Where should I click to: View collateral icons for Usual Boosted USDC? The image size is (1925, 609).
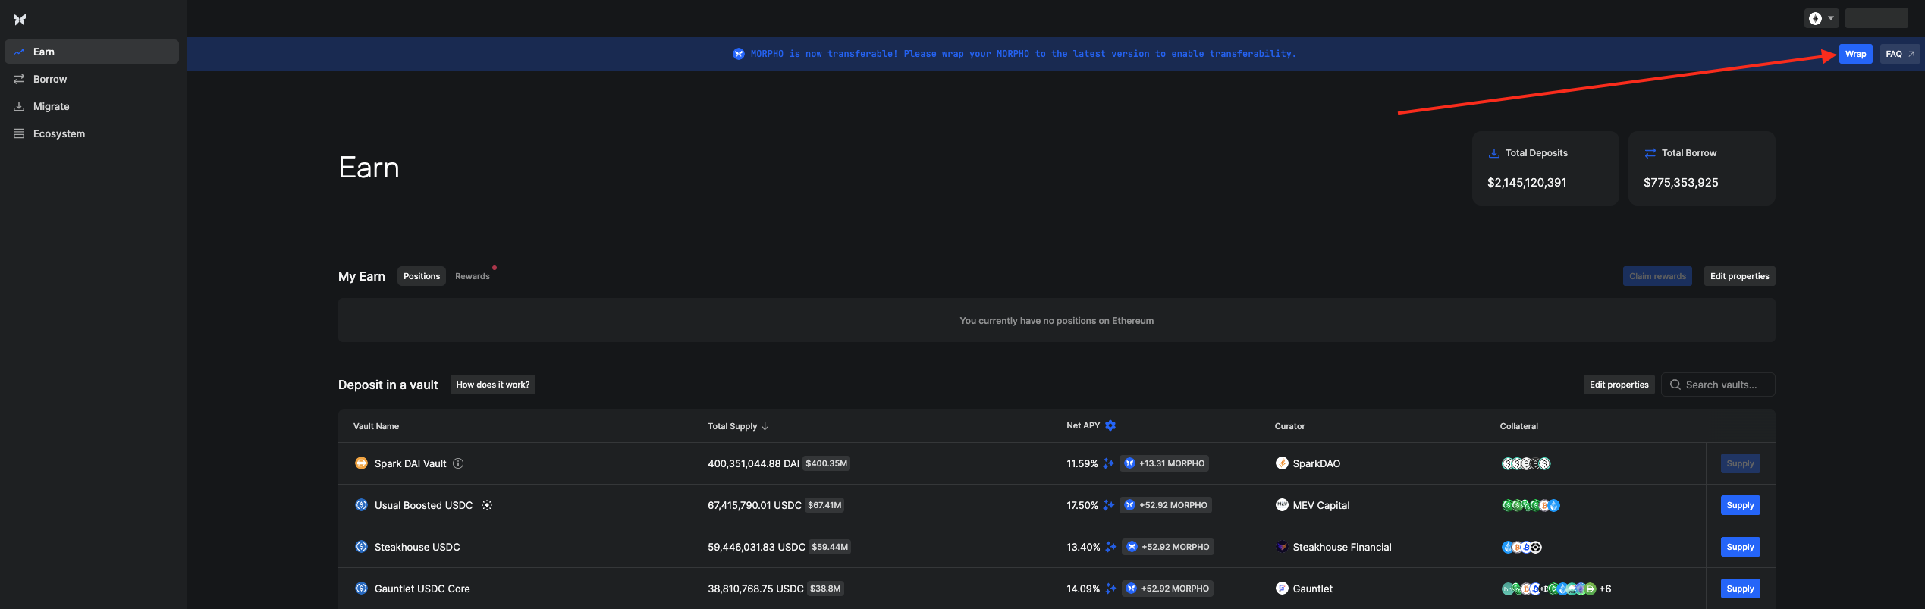tap(1531, 505)
